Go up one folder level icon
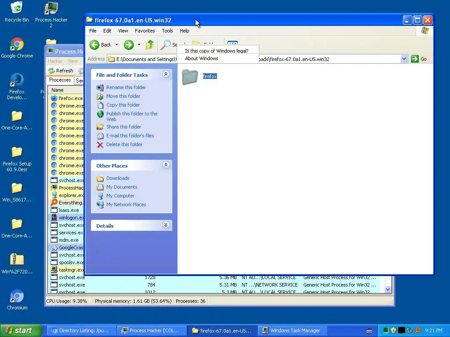Image resolution: width=450 pixels, height=337 pixels. (x=149, y=45)
